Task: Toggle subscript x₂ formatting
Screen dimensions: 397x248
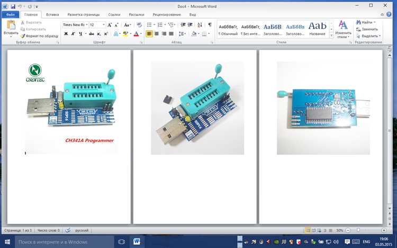Action: (x=99, y=34)
